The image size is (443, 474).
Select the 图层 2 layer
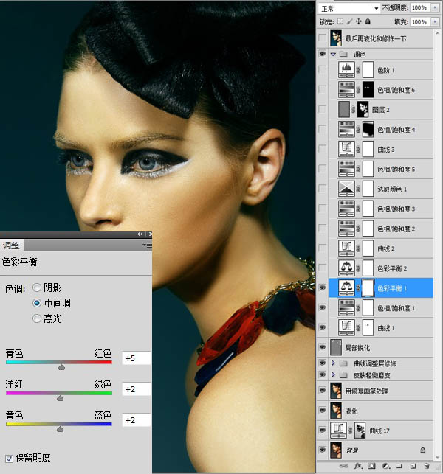(381, 109)
